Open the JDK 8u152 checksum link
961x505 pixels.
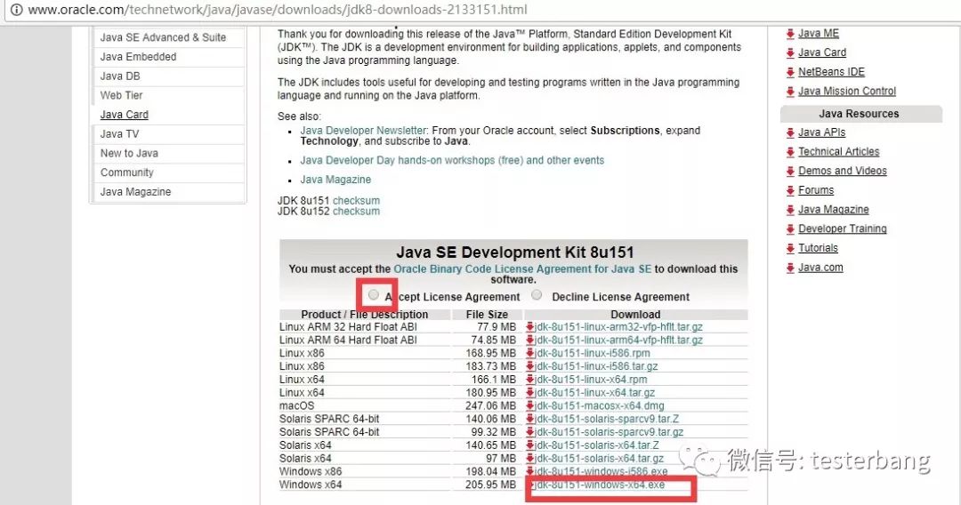click(x=356, y=212)
